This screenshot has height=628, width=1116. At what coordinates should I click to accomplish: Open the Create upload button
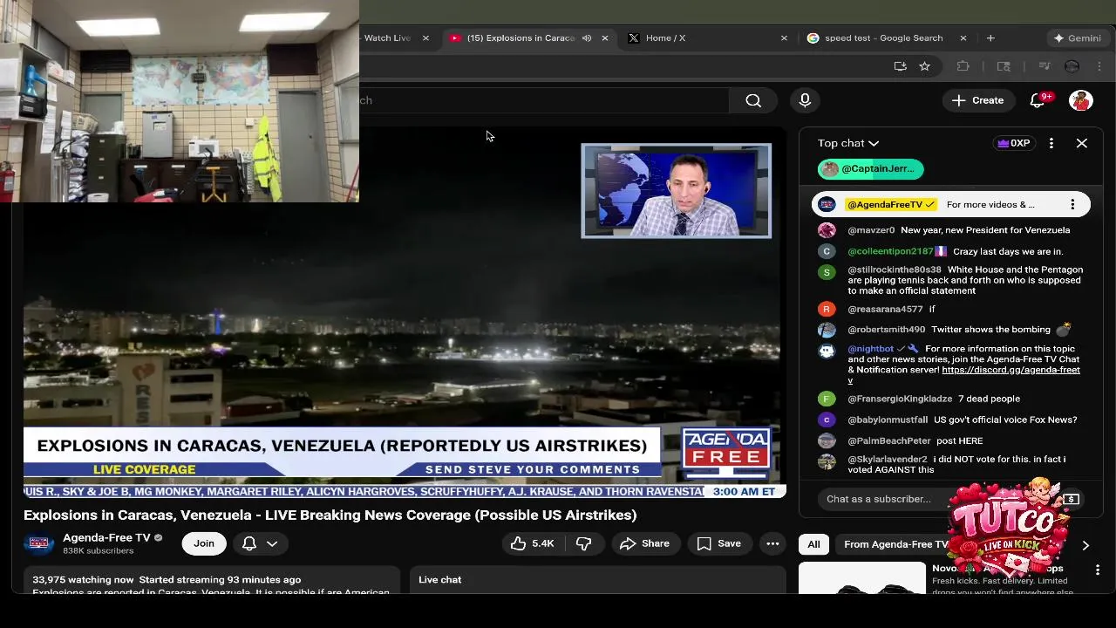tap(977, 100)
